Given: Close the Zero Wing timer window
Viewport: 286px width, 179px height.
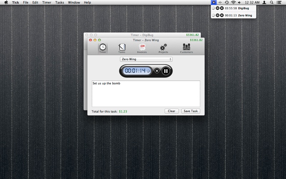Looking at the screenshot, I should coord(90,40).
